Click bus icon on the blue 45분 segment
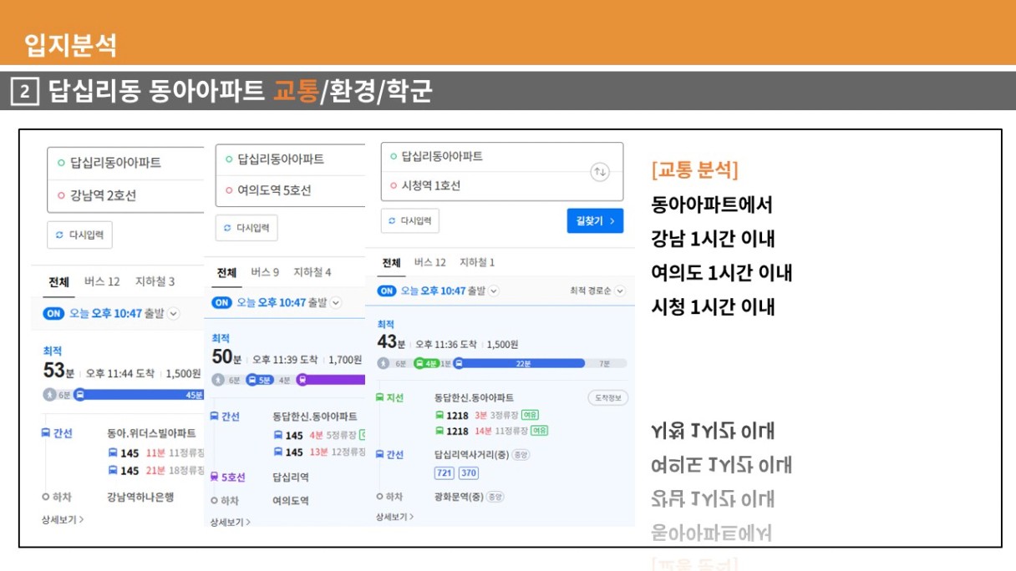Image resolution: width=1016 pixels, height=571 pixels. 79,395
